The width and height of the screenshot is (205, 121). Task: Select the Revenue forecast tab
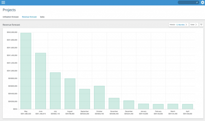pos(29,17)
